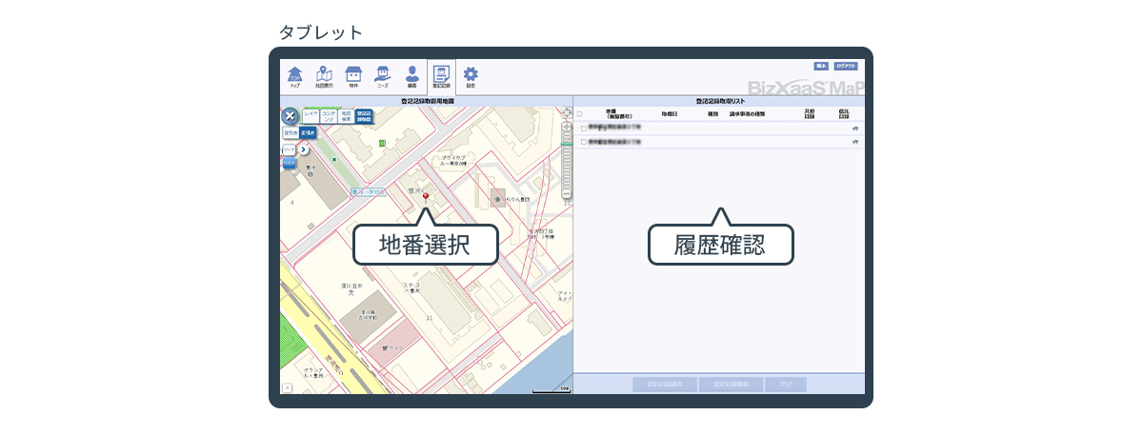This screenshot has width=1143, height=435.
Task: Check the second row checkbox in list
Action: click(x=583, y=142)
